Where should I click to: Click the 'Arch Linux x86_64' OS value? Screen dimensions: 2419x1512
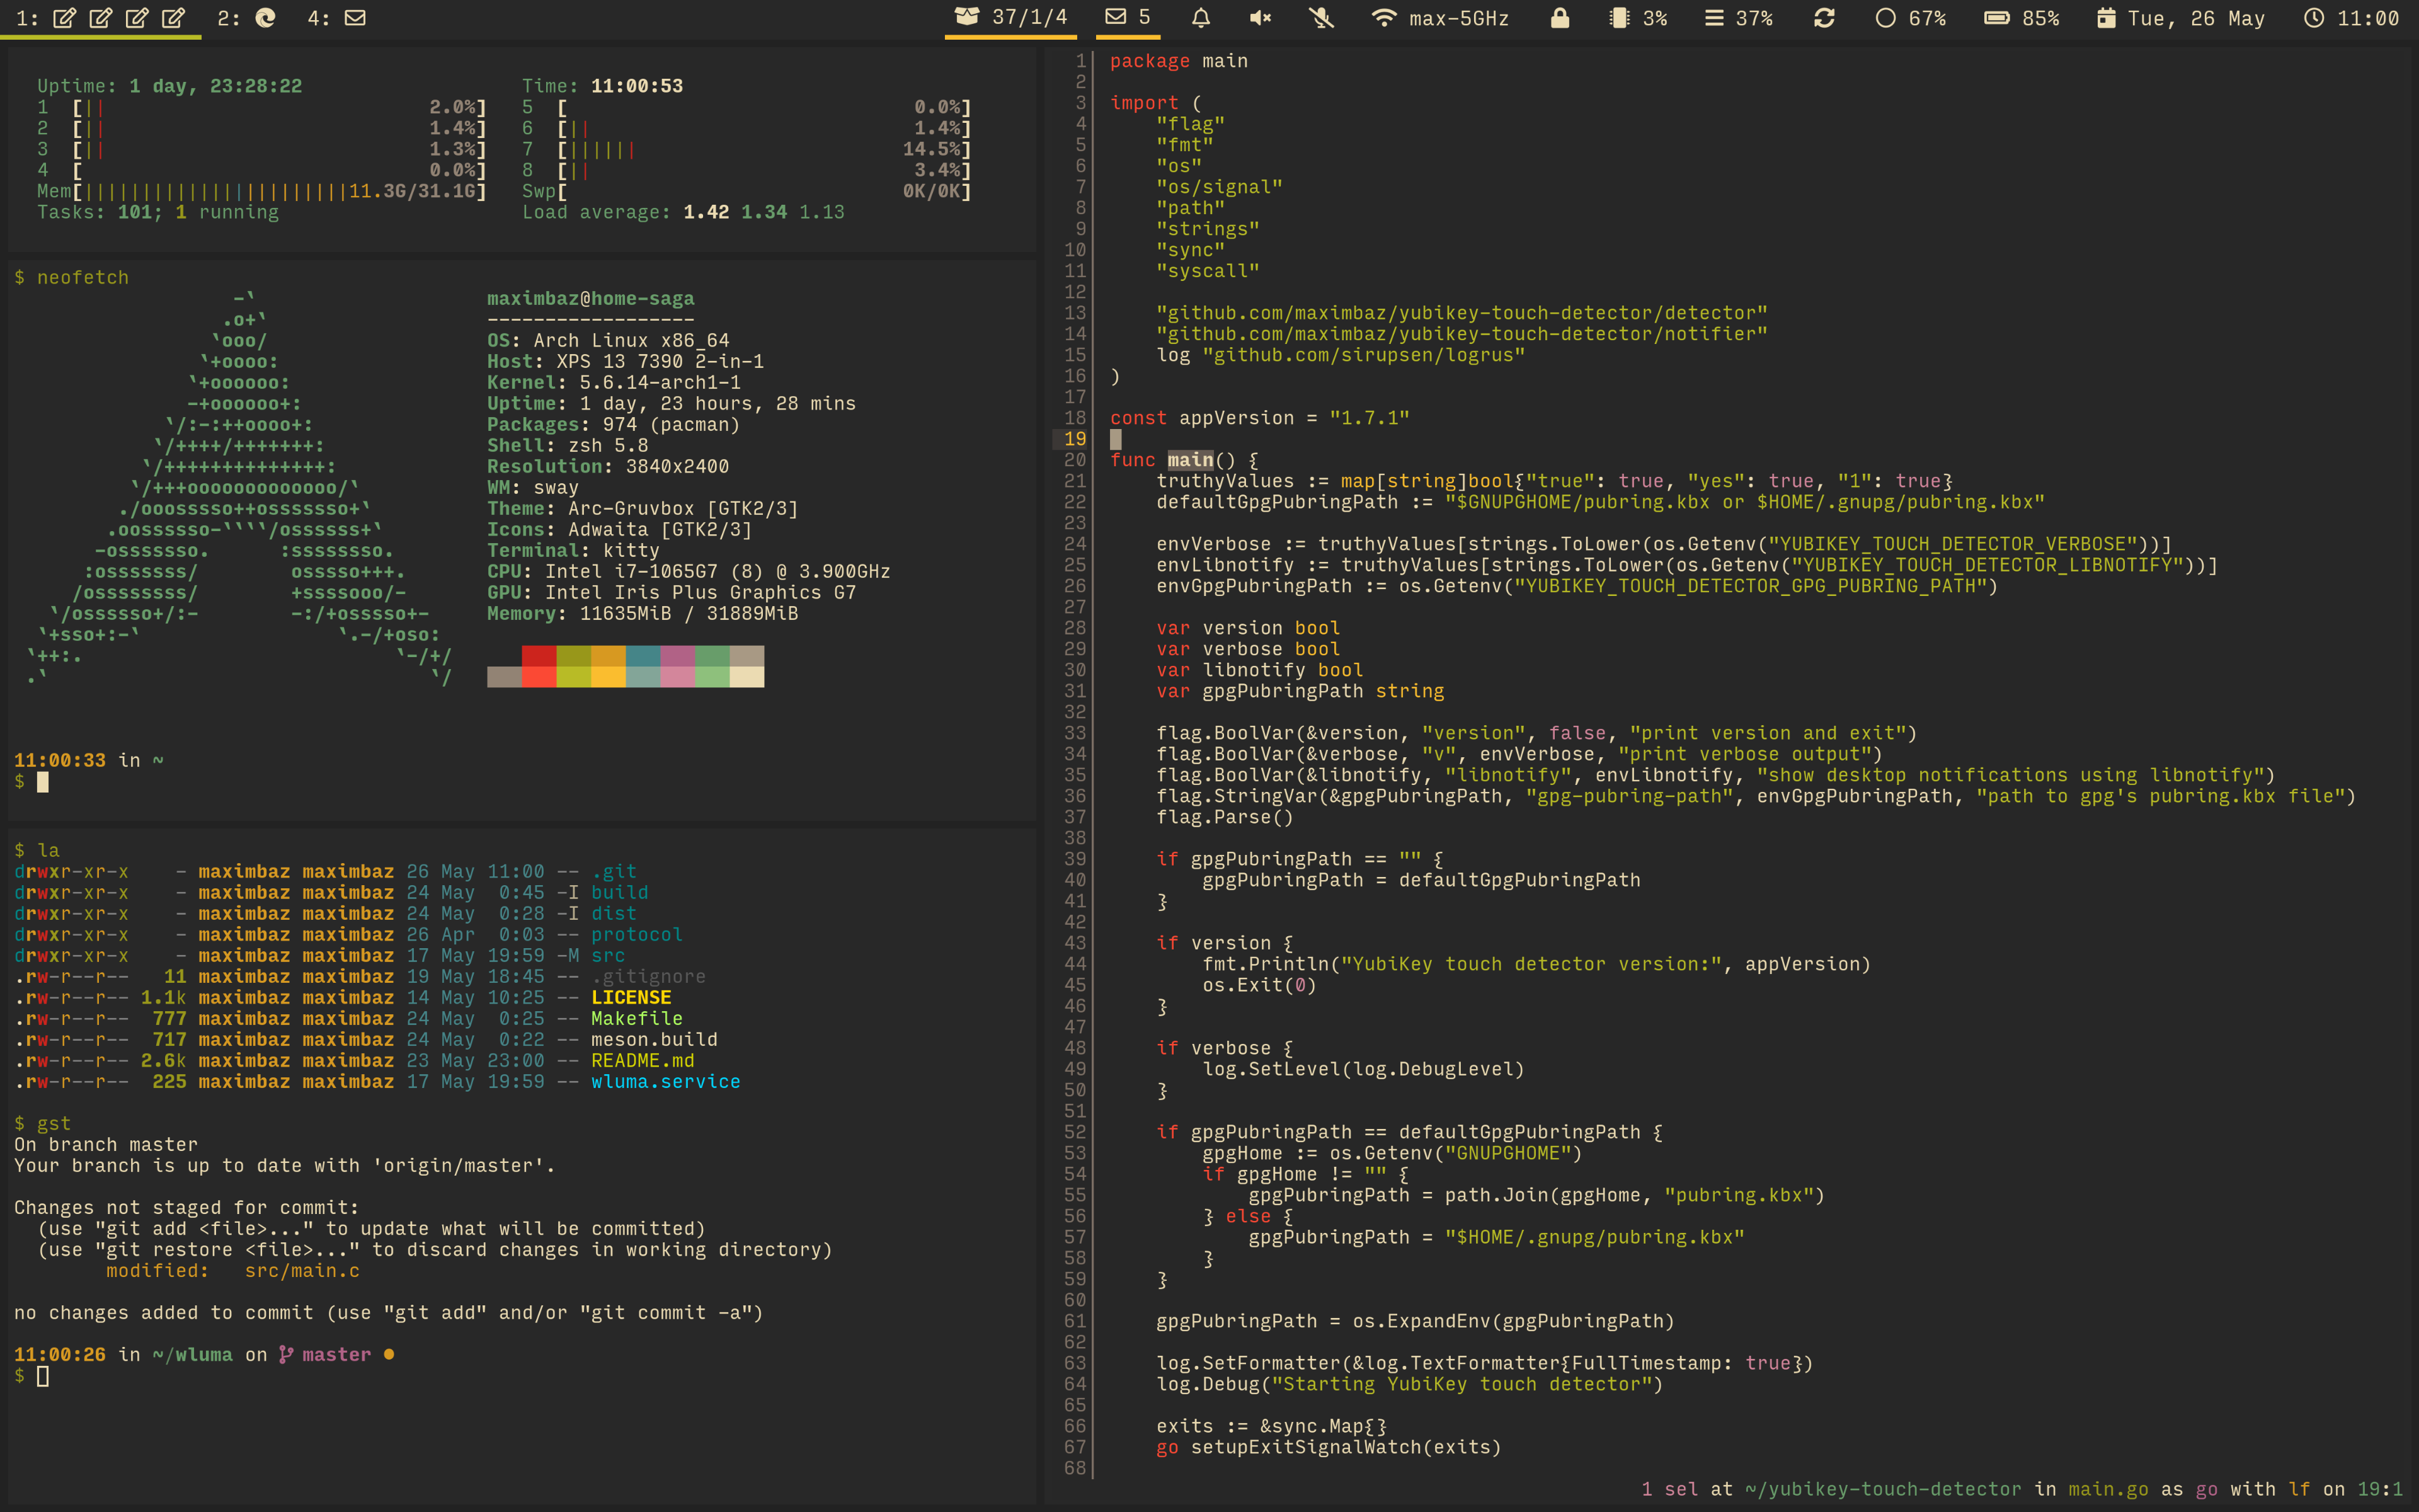pos(632,340)
